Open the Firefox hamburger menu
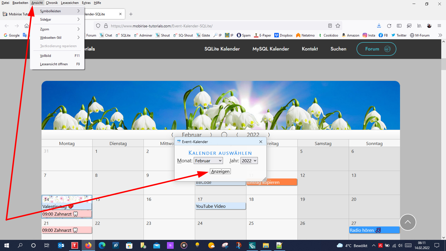 click(x=439, y=26)
